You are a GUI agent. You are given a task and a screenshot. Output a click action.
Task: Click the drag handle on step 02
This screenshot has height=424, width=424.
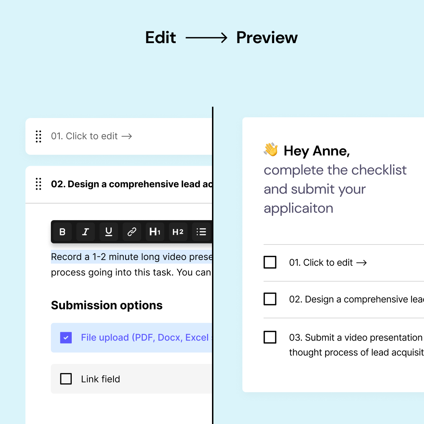coord(38,184)
